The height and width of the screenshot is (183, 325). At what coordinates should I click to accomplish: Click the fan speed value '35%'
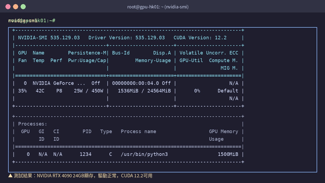pos(22,91)
